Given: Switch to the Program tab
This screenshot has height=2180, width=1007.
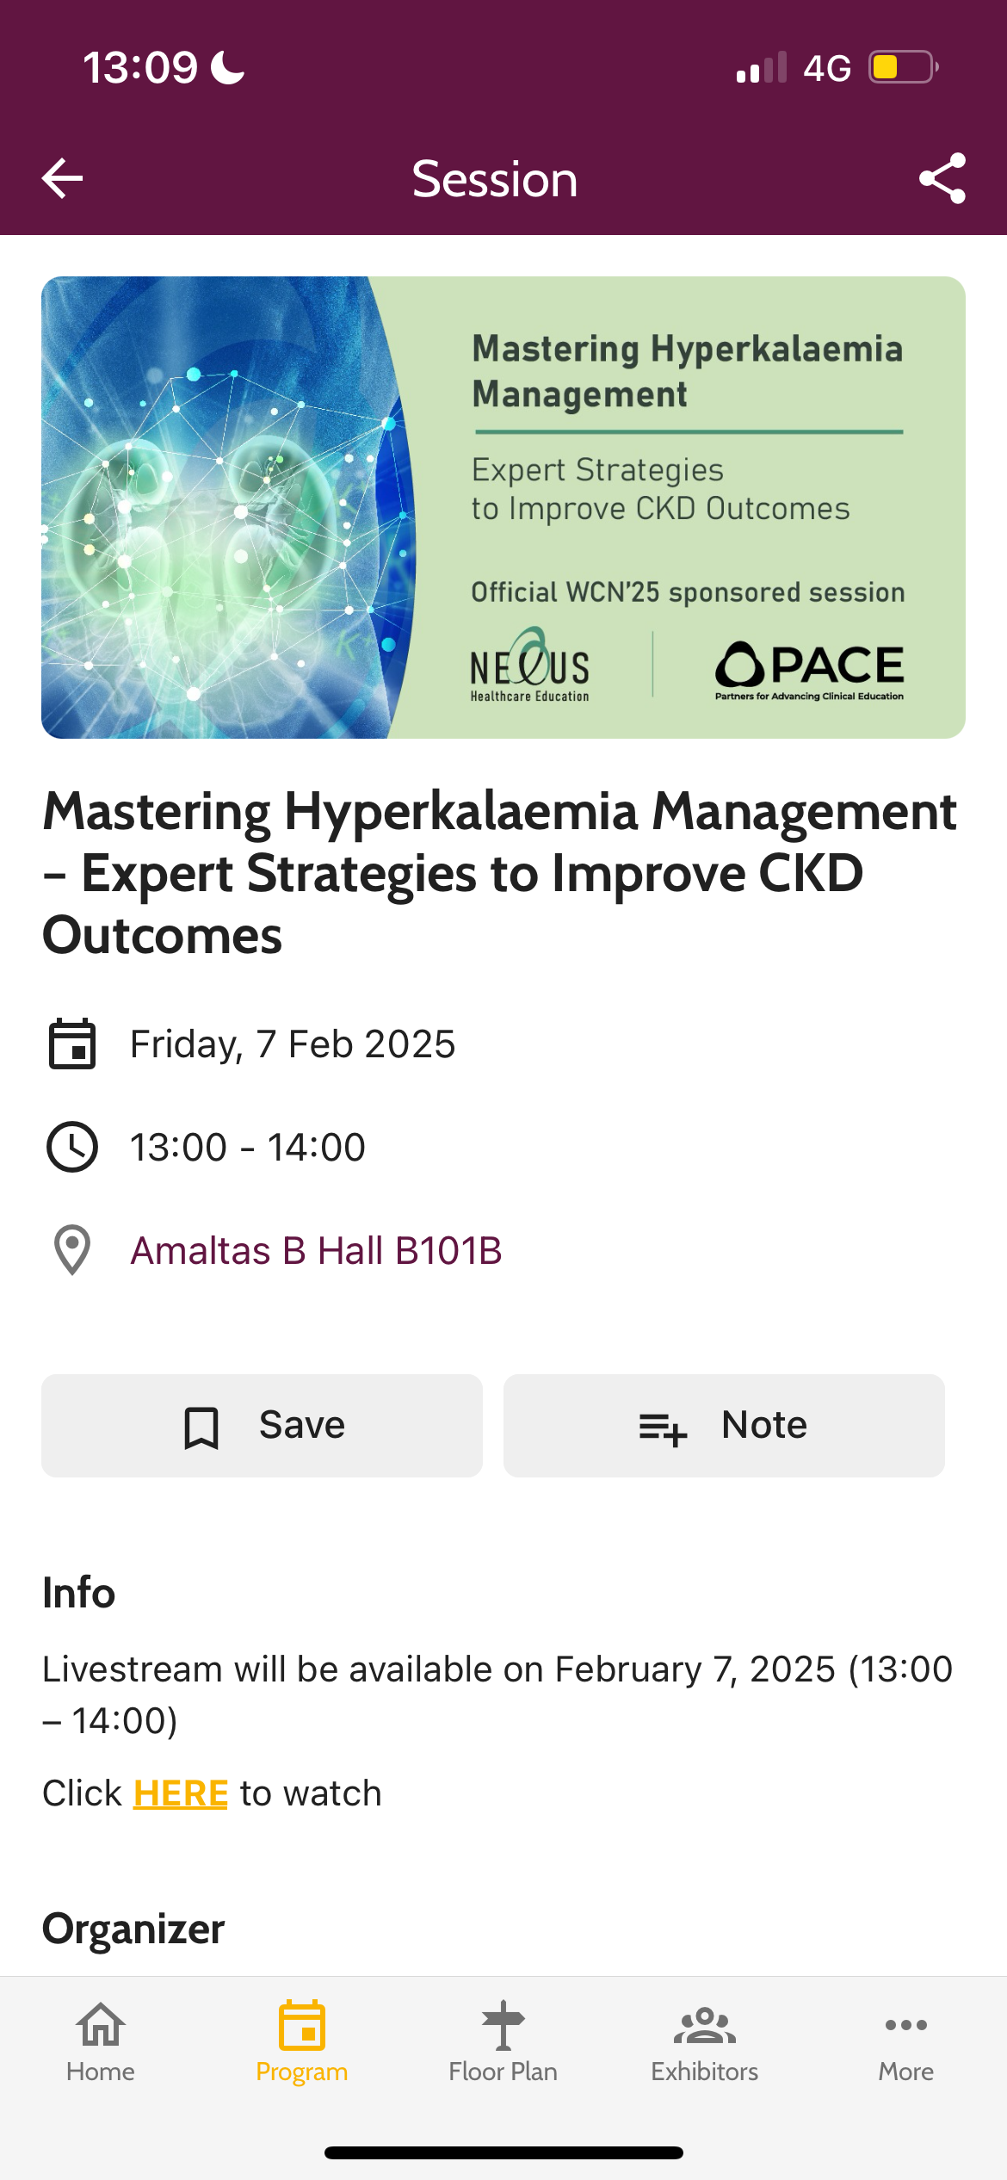Looking at the screenshot, I should point(302,2042).
